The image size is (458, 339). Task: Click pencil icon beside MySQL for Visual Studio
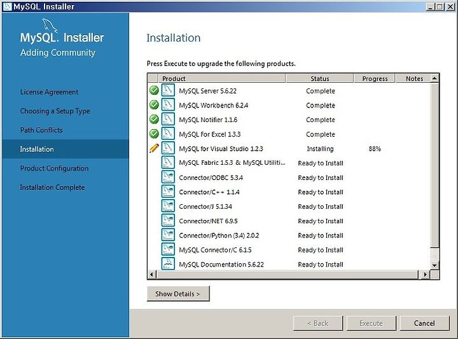pyautogui.click(x=154, y=148)
